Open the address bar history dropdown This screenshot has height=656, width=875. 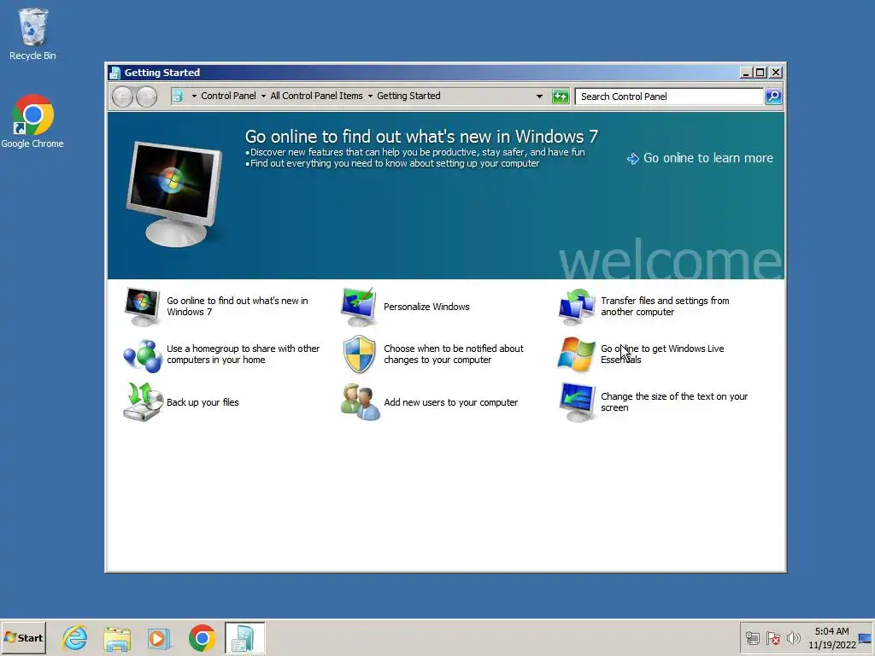pyautogui.click(x=539, y=97)
